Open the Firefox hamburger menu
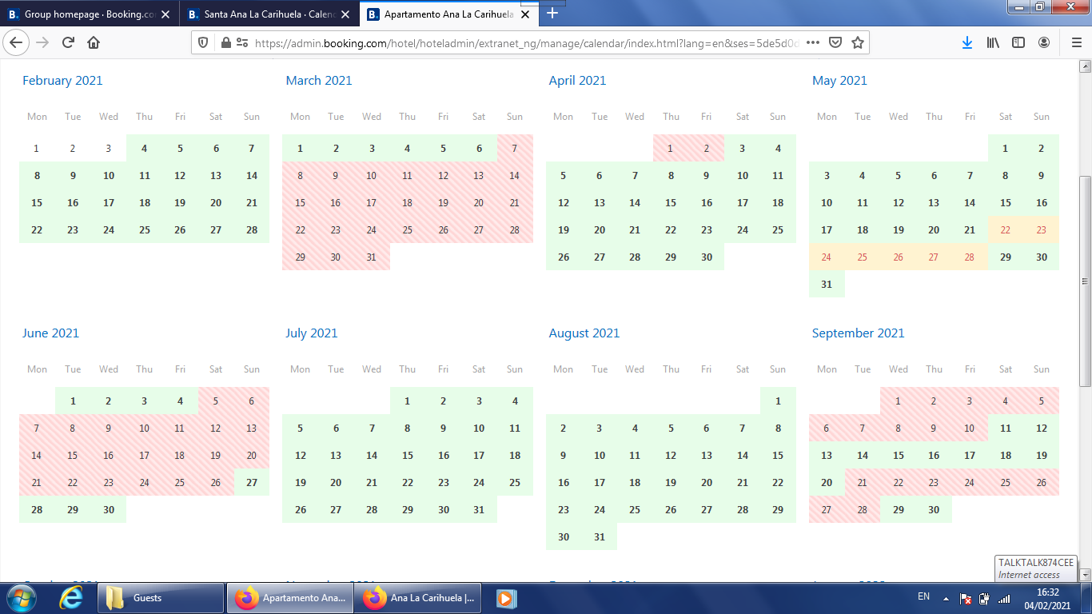The height and width of the screenshot is (614, 1092). [1075, 43]
